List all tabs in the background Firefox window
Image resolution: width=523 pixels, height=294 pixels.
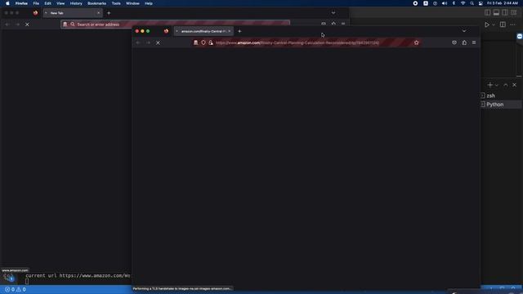tap(333, 13)
